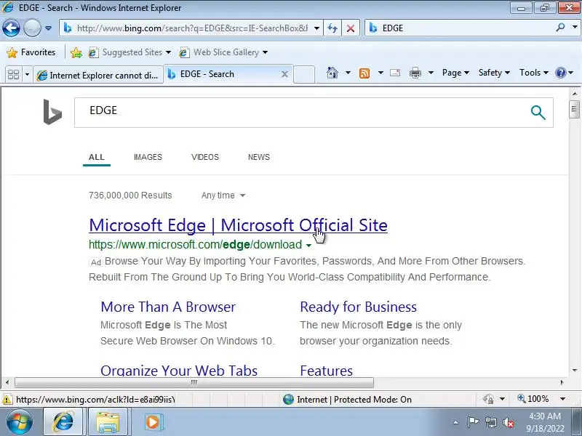Click the horizontal scrollbar right arrow
The width and height of the screenshot is (582, 436).
(x=562, y=382)
